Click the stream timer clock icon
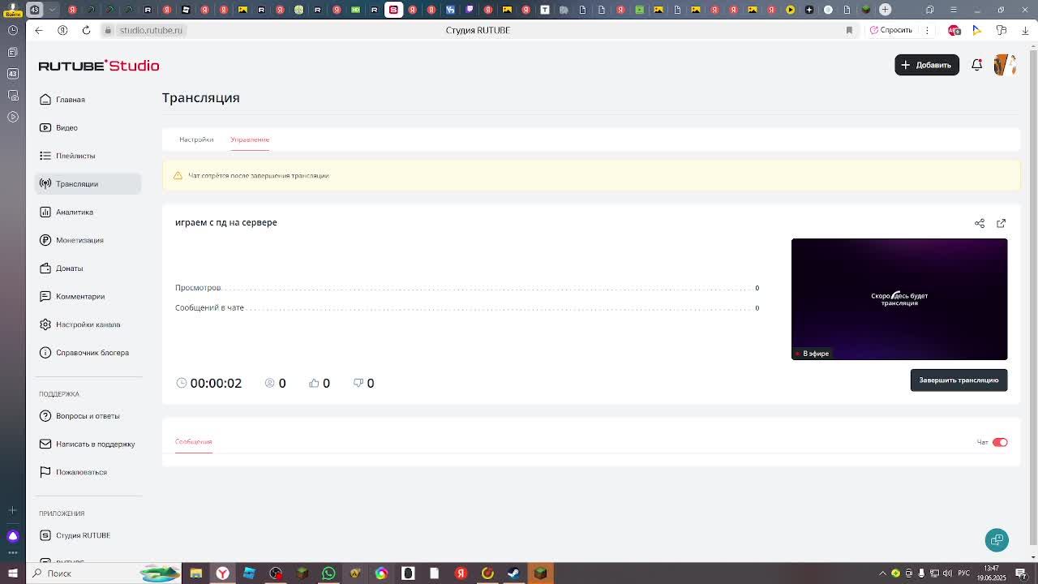This screenshot has height=584, width=1038. point(182,383)
